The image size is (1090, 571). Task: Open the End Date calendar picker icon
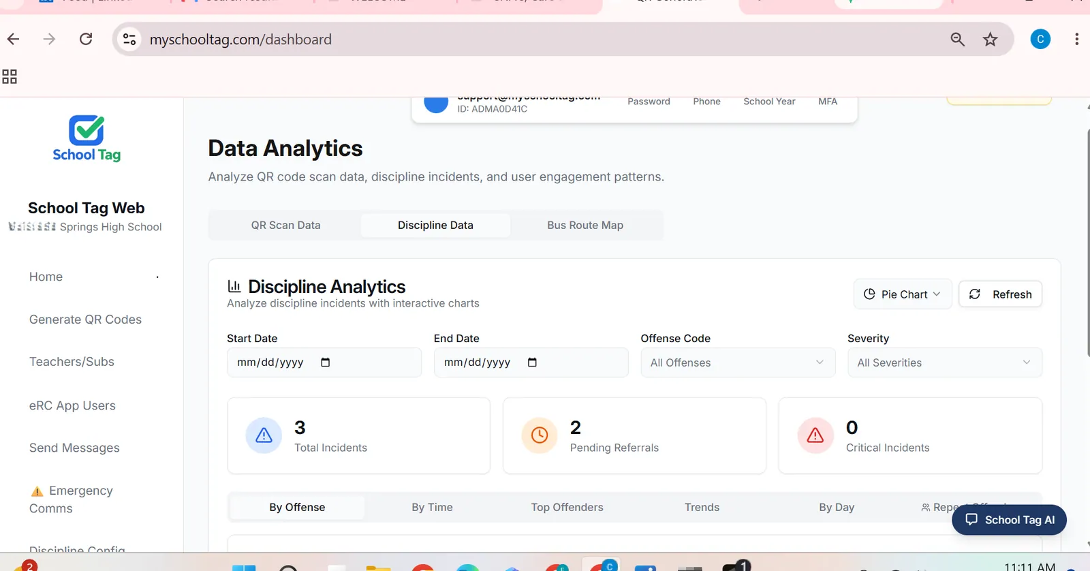coord(532,362)
